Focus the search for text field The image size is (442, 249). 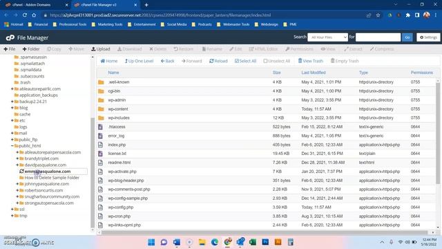click(378, 37)
